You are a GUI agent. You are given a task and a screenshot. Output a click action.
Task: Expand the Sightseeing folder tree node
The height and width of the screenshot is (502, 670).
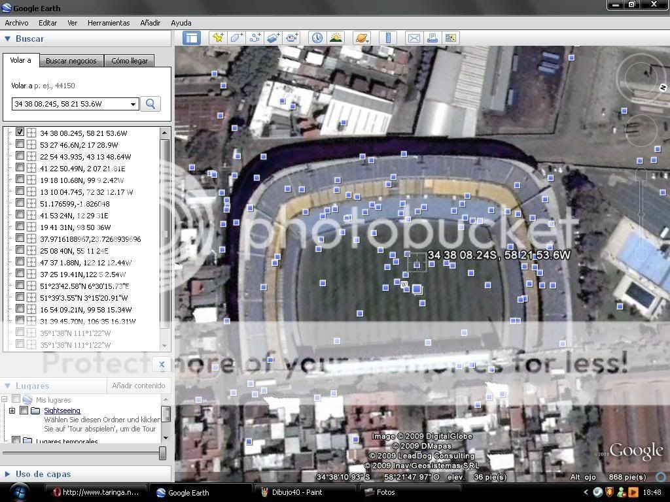click(12, 410)
